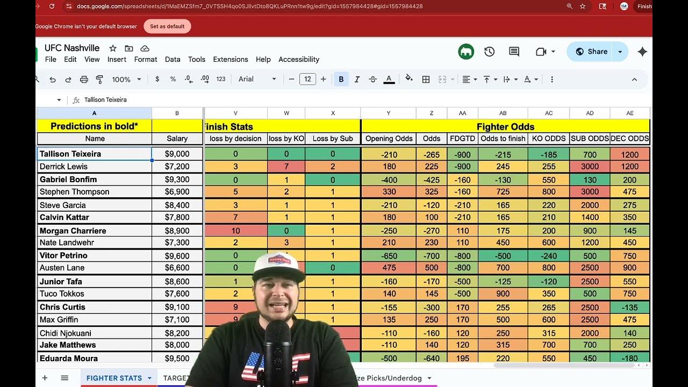The image size is (688, 387).
Task: Star the UFC Nashville document
Action: click(x=113, y=48)
